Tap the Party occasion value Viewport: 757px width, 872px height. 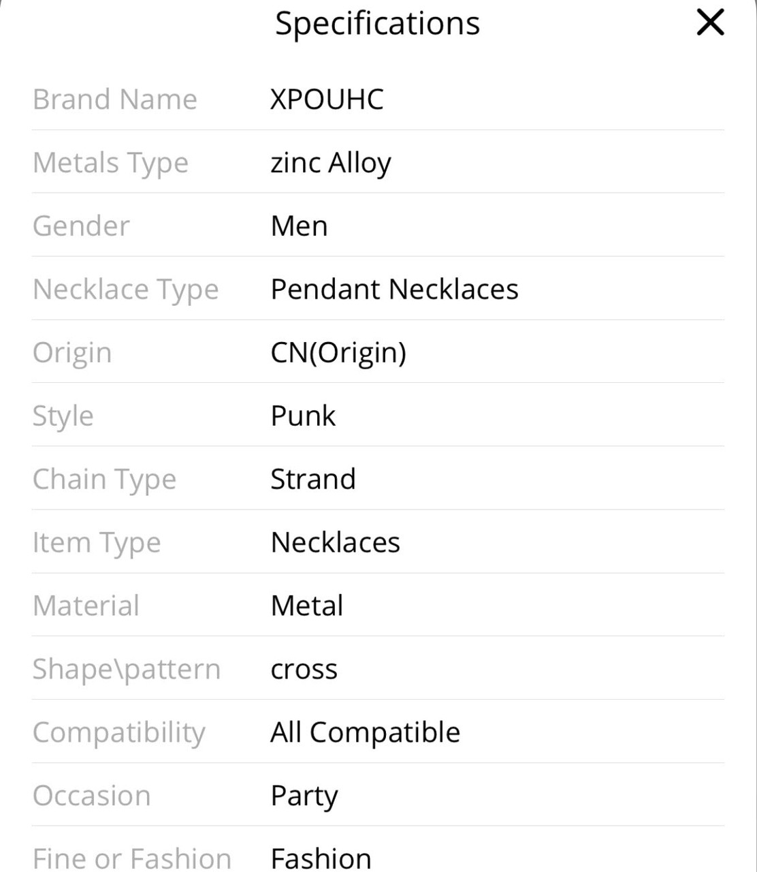(304, 797)
